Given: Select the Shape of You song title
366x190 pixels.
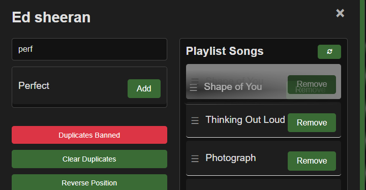Looking at the screenshot, I should coord(233,86).
